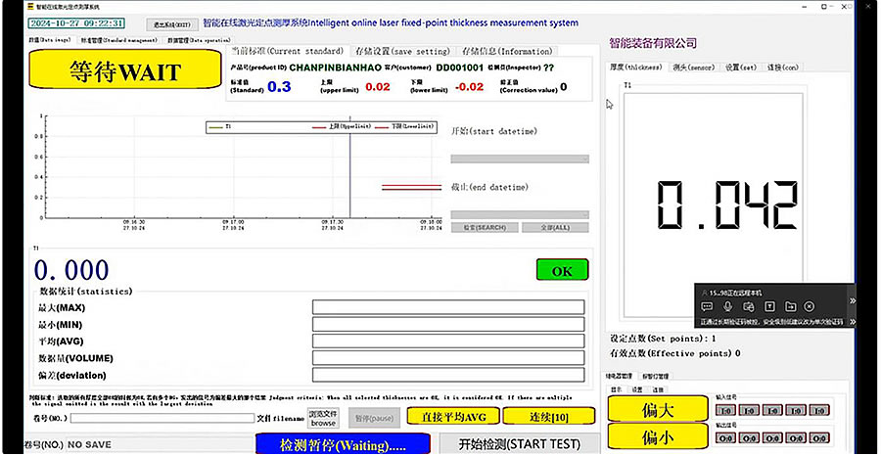Click the chat message icon in remote toolbar

click(707, 306)
